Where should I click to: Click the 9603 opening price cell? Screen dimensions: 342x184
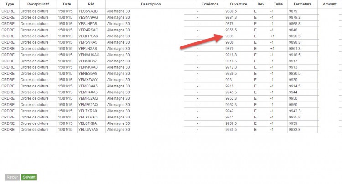coord(238,36)
